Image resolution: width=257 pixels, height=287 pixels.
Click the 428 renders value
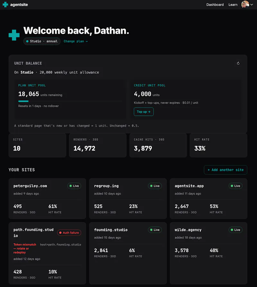18,272
